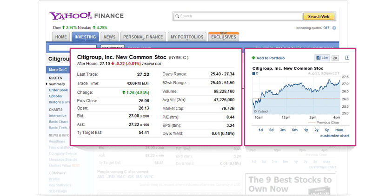The image size is (386, 196).
Task: Open Financial Blogs link in sidebar
Action: [61, 147]
